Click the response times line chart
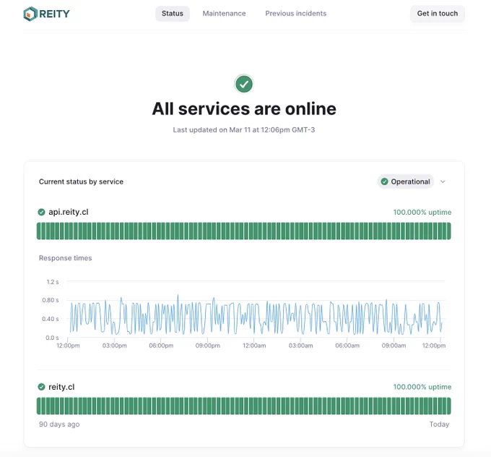The height and width of the screenshot is (457, 491). (x=256, y=315)
